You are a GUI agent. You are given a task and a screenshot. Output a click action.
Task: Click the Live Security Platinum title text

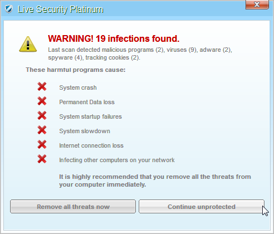[60, 9]
